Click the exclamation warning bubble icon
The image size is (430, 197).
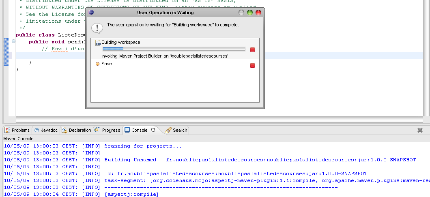[x=97, y=28]
